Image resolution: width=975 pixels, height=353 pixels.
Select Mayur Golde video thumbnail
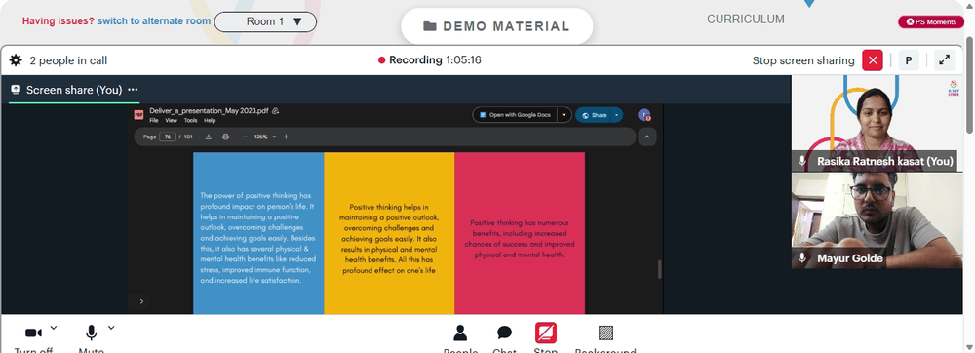877,220
